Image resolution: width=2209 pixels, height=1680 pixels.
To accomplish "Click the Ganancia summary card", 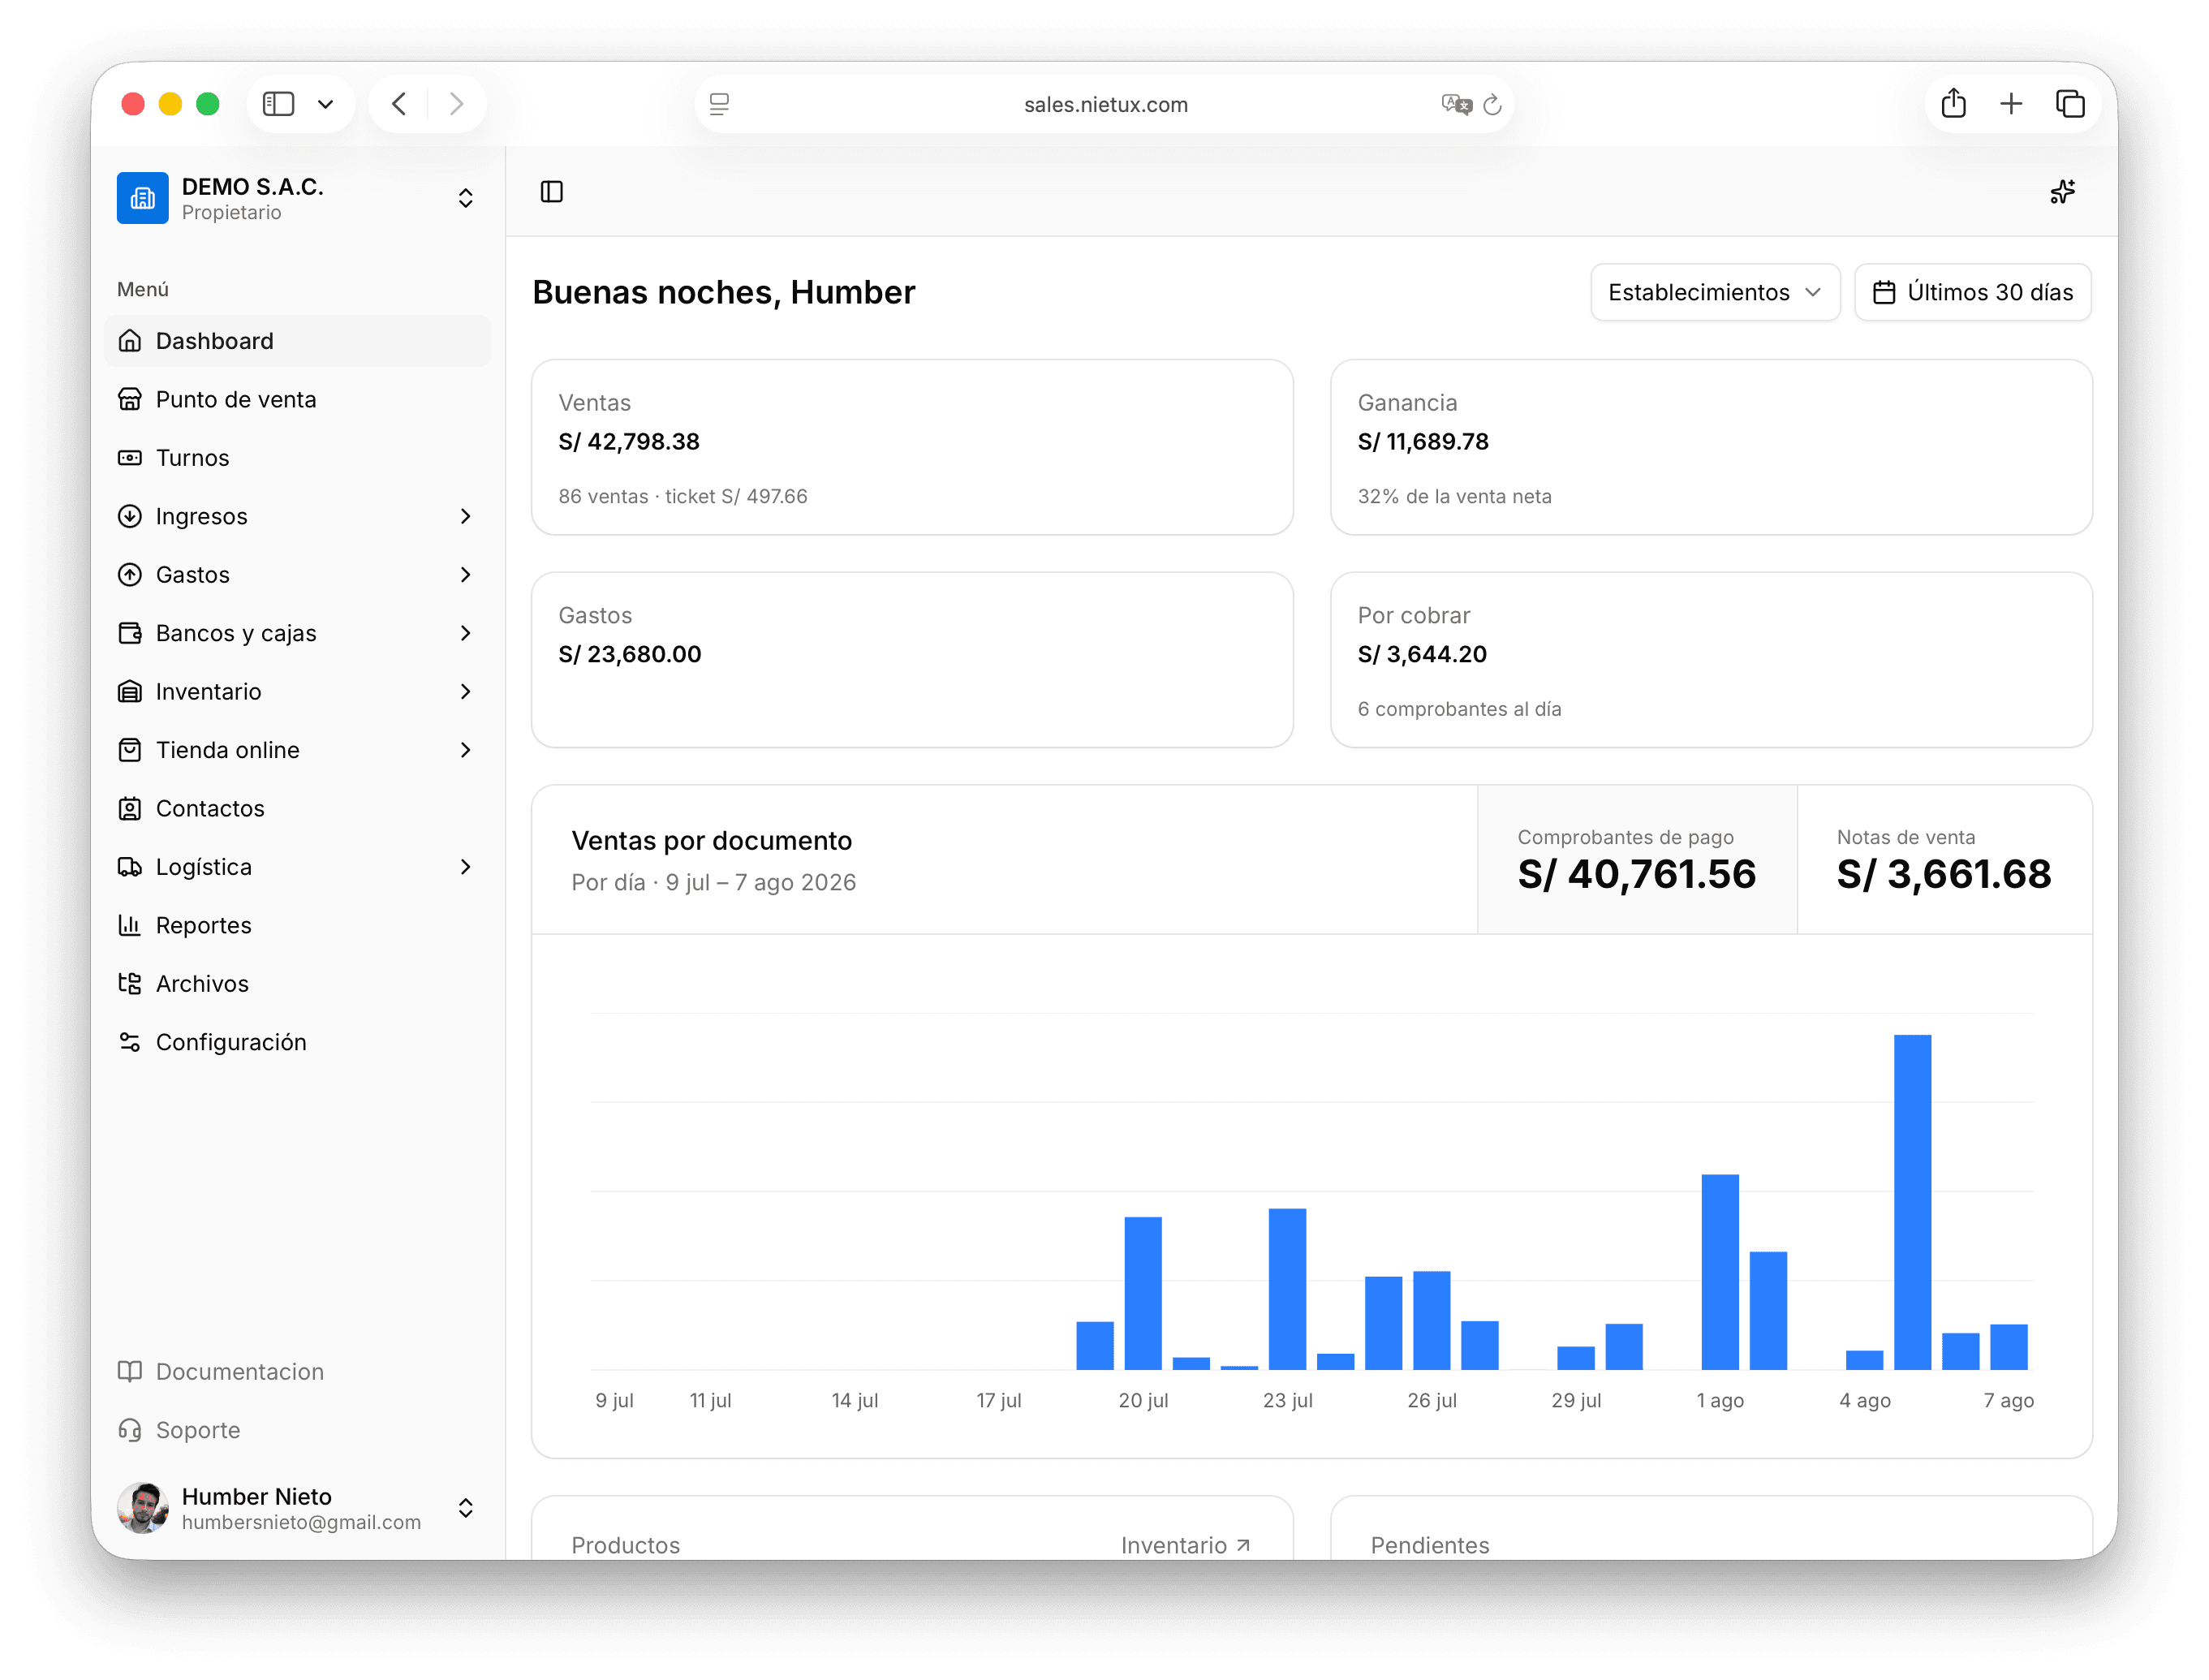I will click(1711, 447).
